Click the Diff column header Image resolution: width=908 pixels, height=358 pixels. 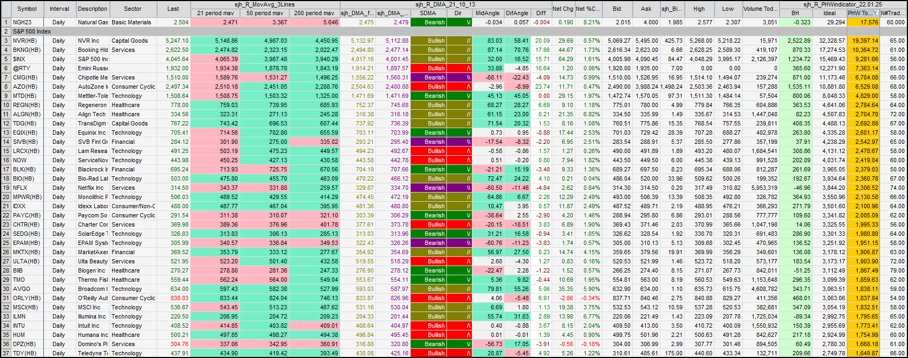(541, 13)
